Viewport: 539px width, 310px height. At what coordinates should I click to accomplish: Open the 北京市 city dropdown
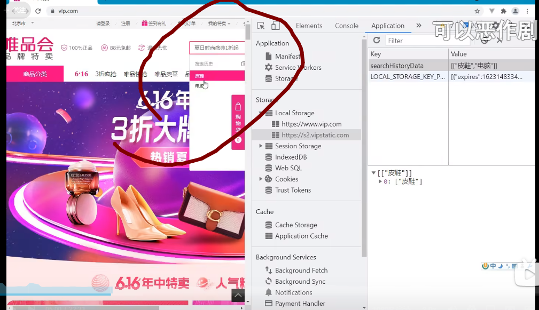click(22, 23)
